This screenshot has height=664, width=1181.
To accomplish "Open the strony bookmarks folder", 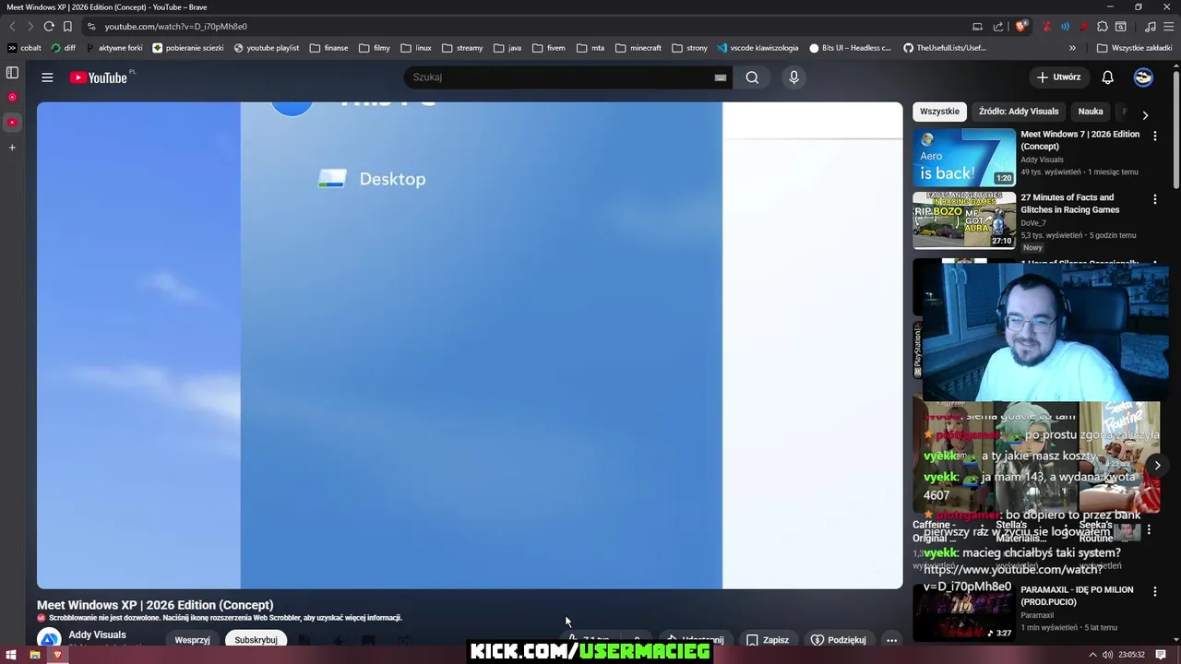I will [689, 48].
